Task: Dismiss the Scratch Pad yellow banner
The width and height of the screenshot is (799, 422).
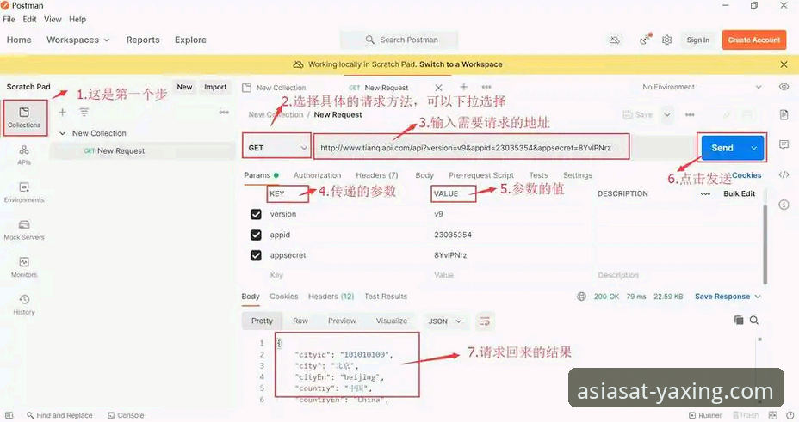Action: click(x=784, y=64)
